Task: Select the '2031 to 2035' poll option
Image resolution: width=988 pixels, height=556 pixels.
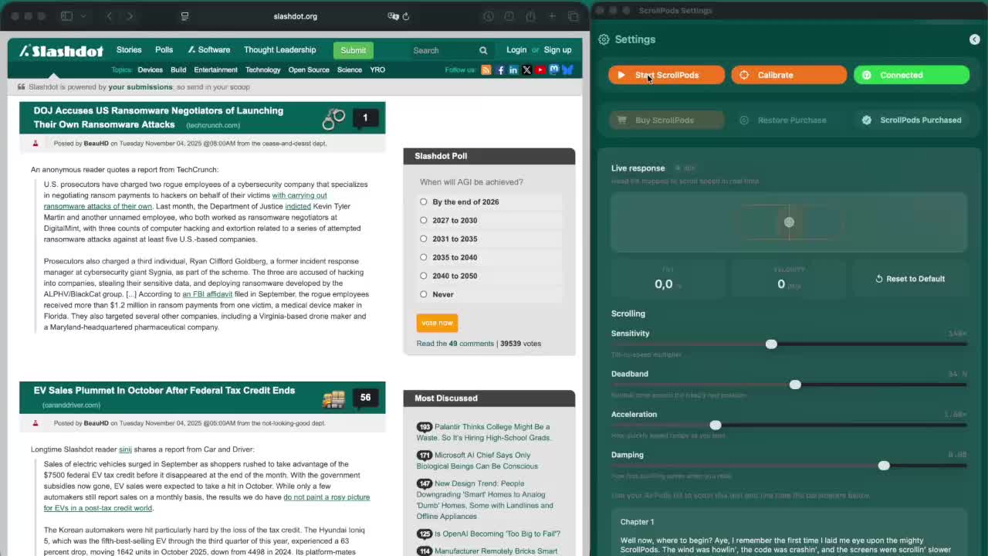Action: [424, 239]
